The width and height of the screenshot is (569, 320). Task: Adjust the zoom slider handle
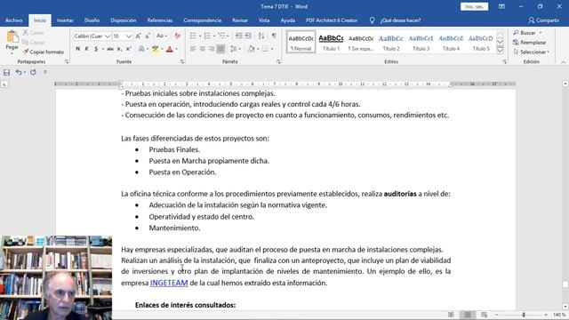pyautogui.click(x=524, y=315)
